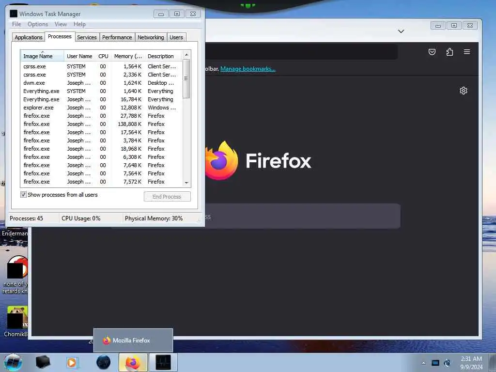Open Task Manager Options menu
The width and height of the screenshot is (496, 372).
coord(38,24)
